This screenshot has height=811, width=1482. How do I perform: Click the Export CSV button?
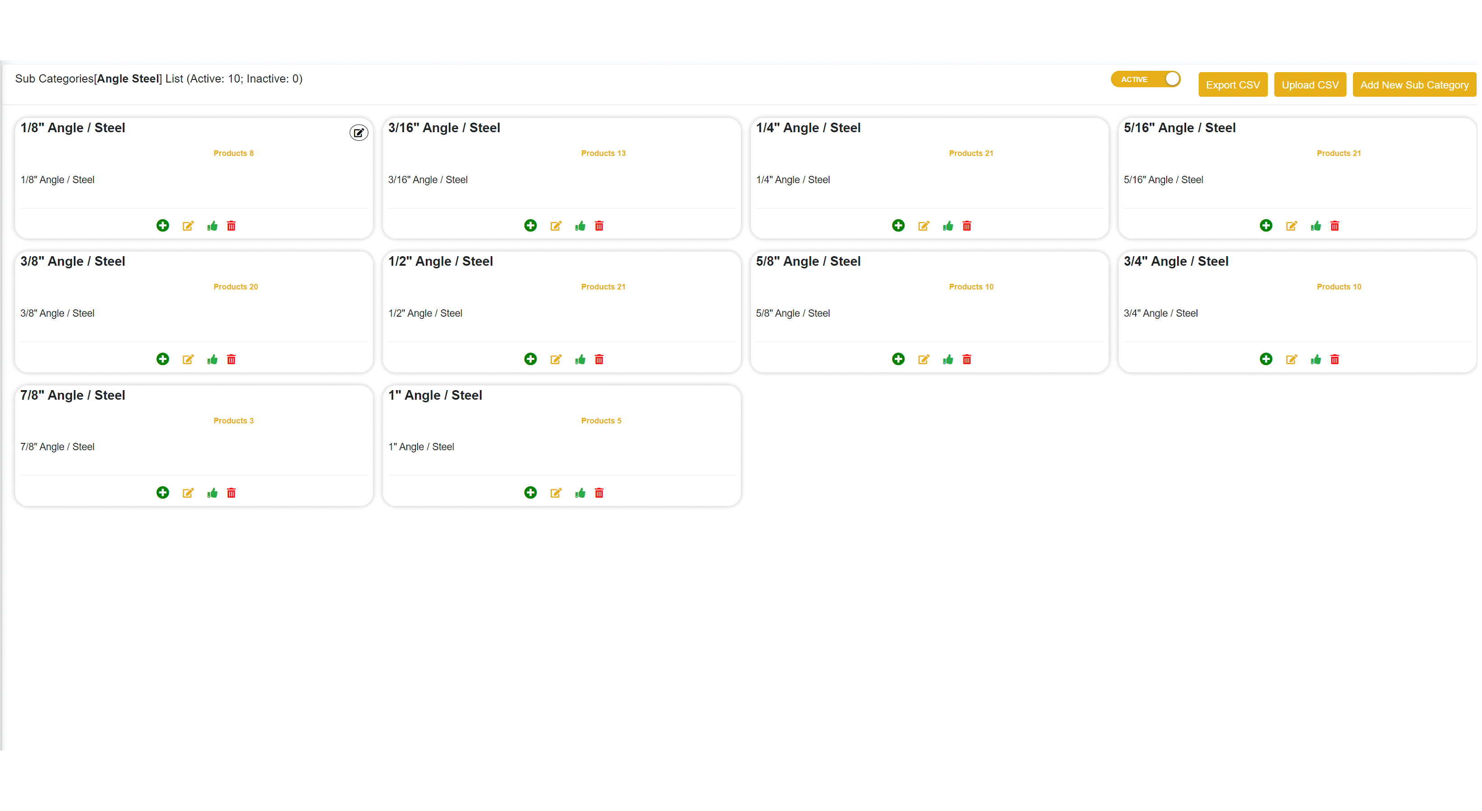coord(1232,84)
